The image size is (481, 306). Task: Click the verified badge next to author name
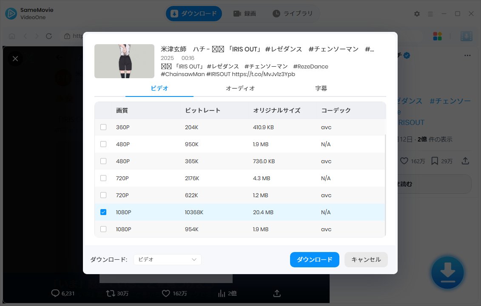(x=407, y=55)
